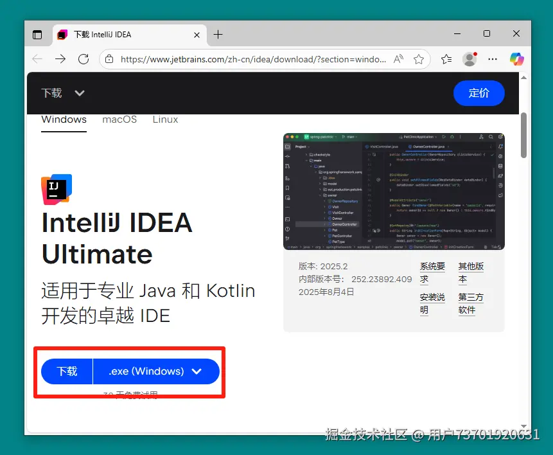Add this page to favorites star
This screenshot has height=455, width=553.
pyautogui.click(x=419, y=59)
